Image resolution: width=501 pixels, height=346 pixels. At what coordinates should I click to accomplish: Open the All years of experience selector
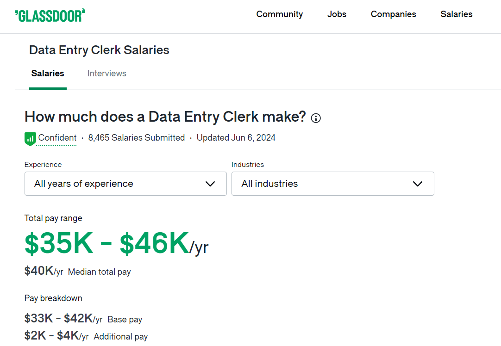coord(125,184)
